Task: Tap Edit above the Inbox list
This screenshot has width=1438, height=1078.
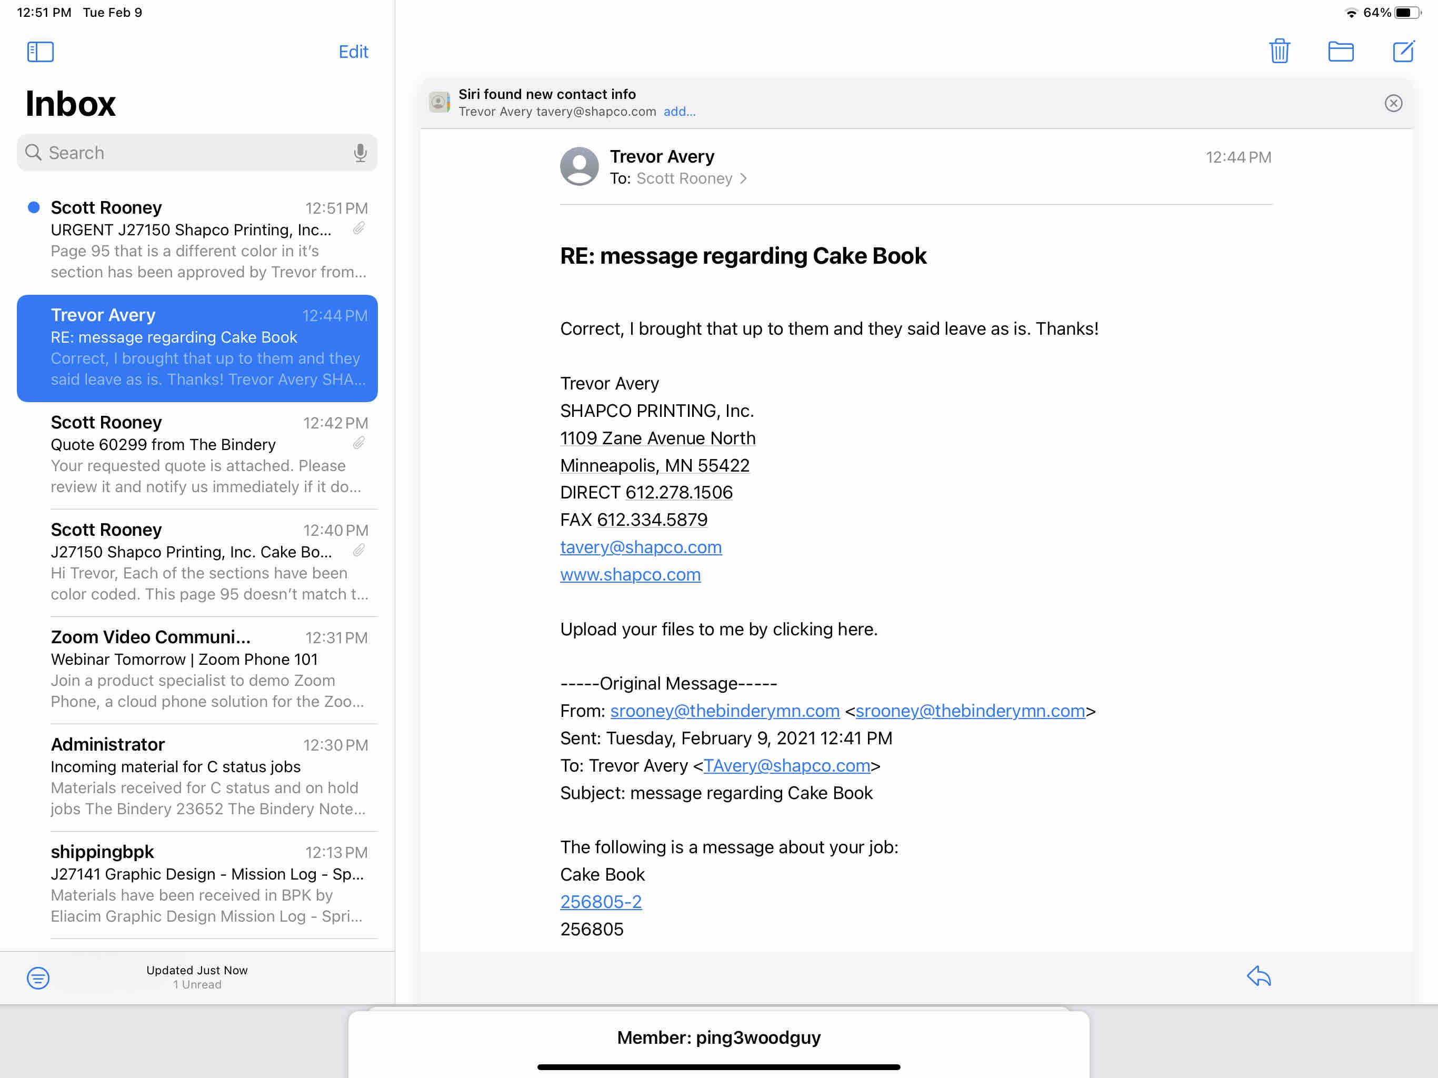Action: (x=353, y=52)
